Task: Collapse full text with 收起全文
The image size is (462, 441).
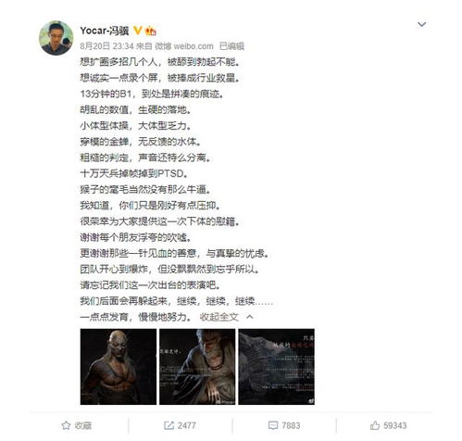Action: click(x=219, y=317)
